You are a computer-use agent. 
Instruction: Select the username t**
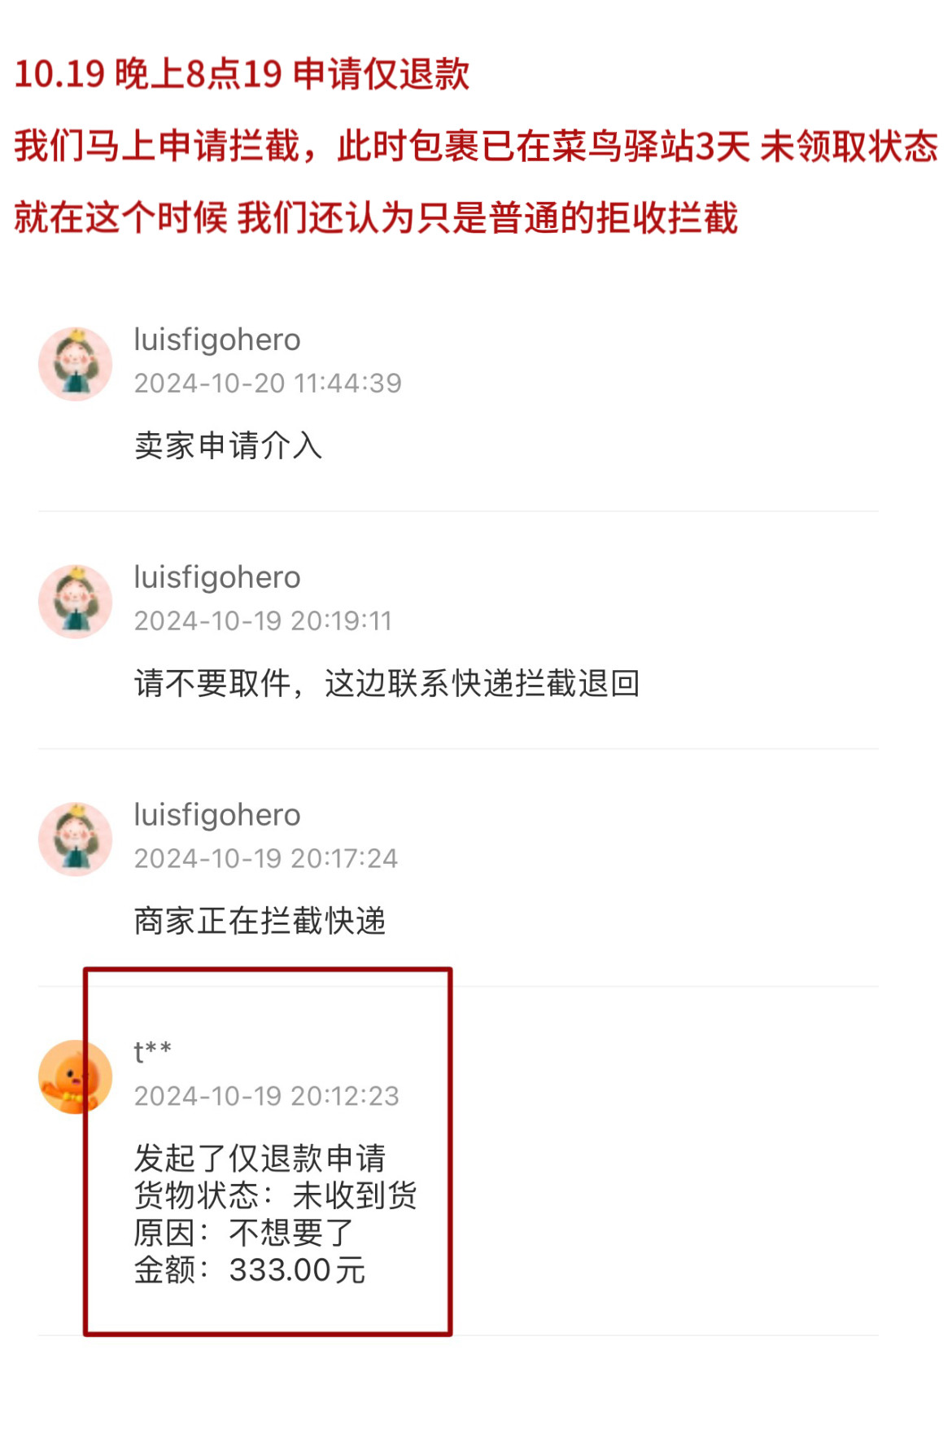tap(152, 1051)
